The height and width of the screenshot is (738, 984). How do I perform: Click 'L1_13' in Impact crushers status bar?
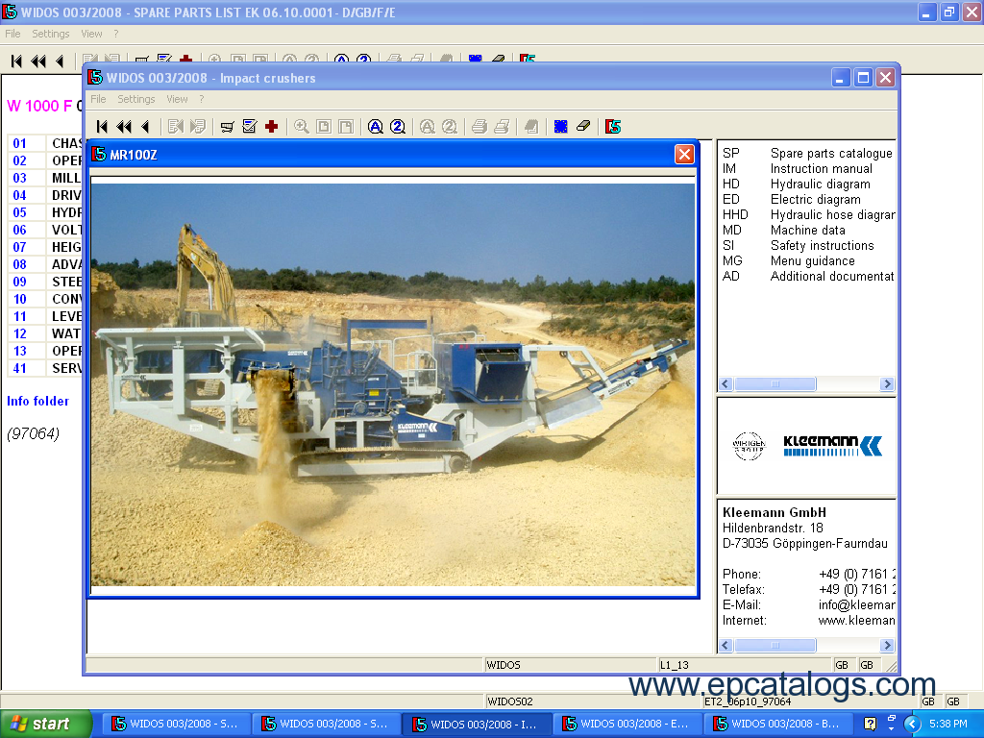[x=675, y=665]
